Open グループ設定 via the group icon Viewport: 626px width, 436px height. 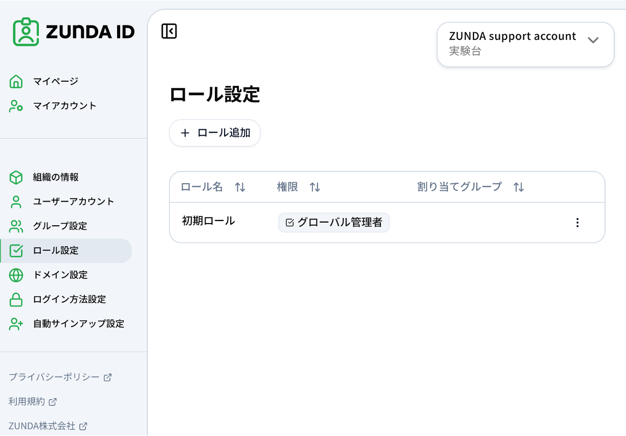click(x=15, y=226)
